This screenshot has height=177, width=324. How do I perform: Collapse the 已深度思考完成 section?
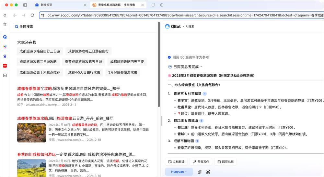[201, 67]
